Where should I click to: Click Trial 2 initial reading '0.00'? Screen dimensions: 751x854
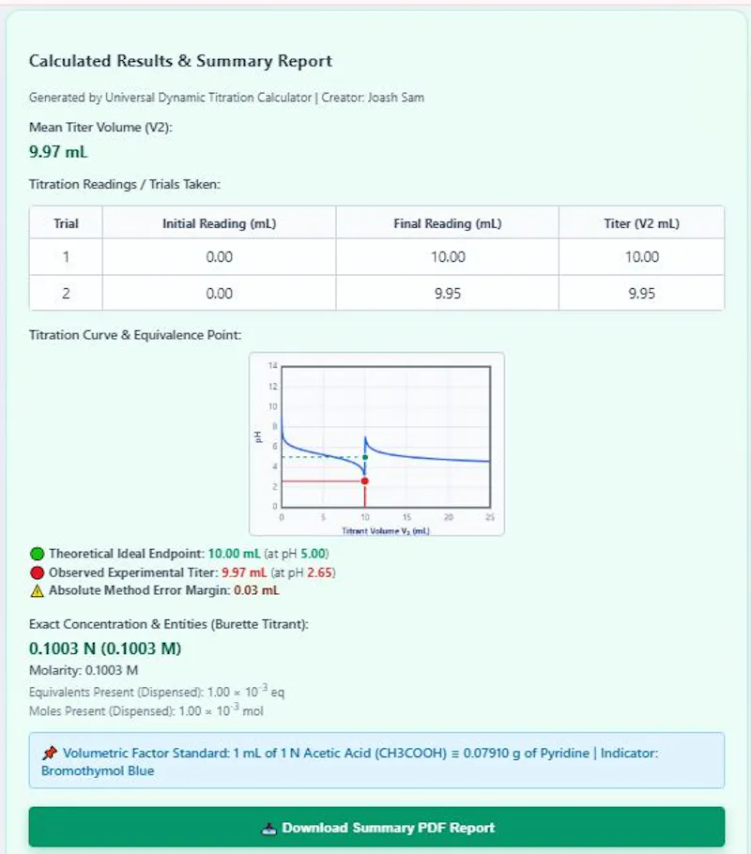[219, 294]
